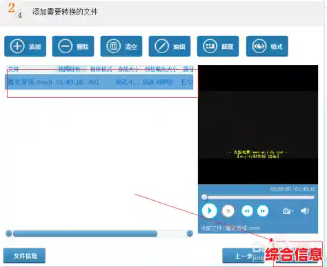Play the preview video

click(x=209, y=210)
